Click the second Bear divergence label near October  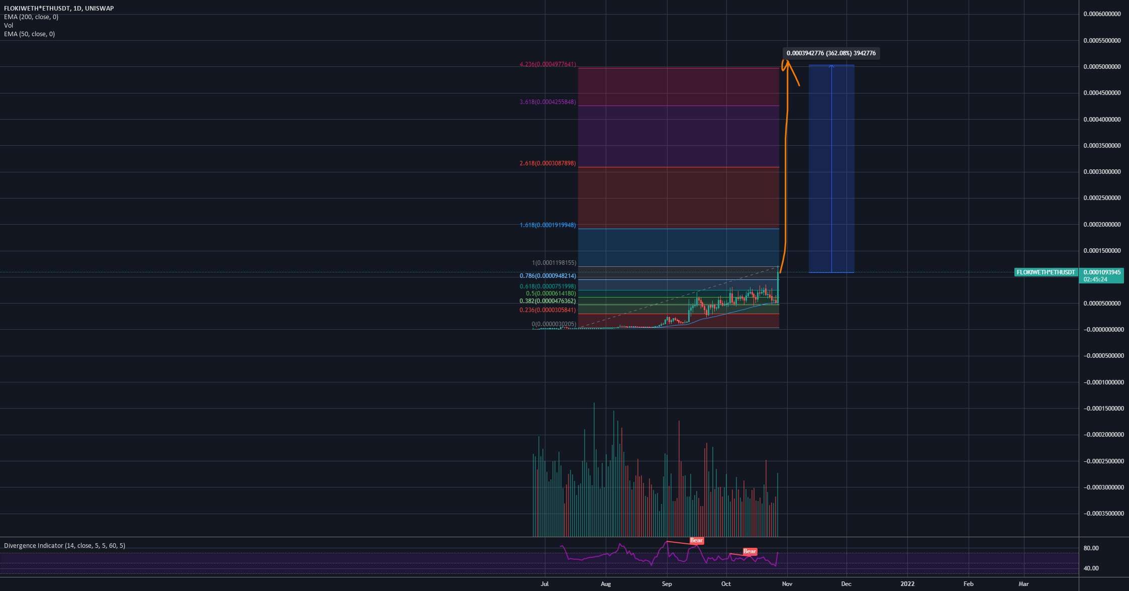[x=749, y=551]
